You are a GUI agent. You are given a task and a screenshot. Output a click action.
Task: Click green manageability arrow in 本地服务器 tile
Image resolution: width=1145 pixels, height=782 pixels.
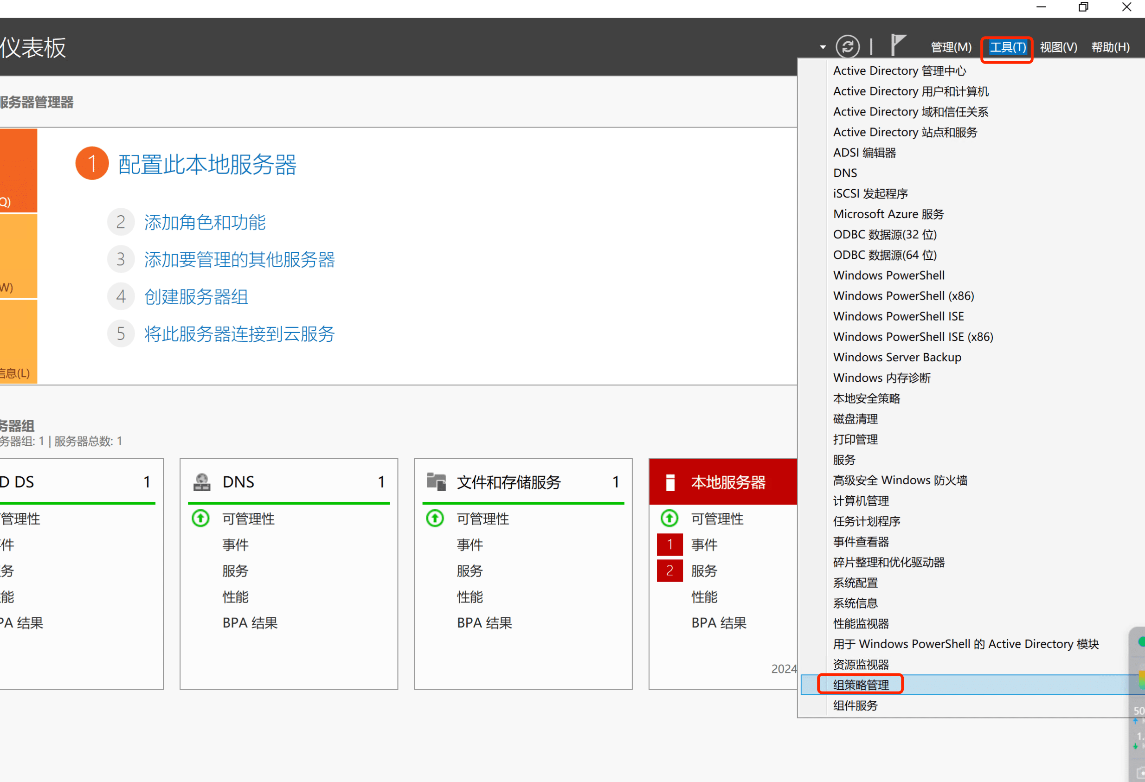click(x=669, y=518)
